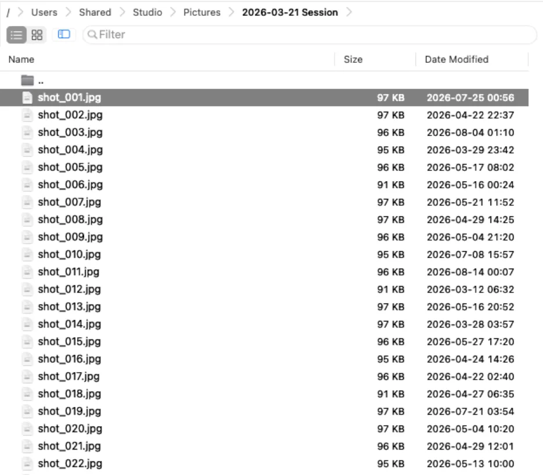Click the 91 KB size of shot_006.jpg

click(x=391, y=185)
